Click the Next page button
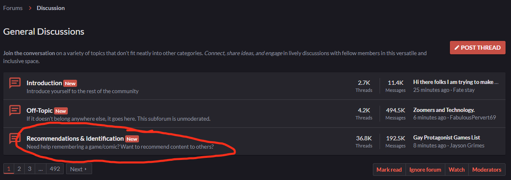 [x=79, y=169]
